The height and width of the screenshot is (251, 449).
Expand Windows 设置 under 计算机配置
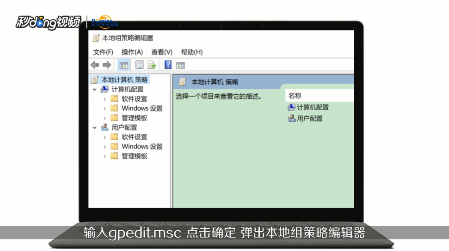click(105, 109)
